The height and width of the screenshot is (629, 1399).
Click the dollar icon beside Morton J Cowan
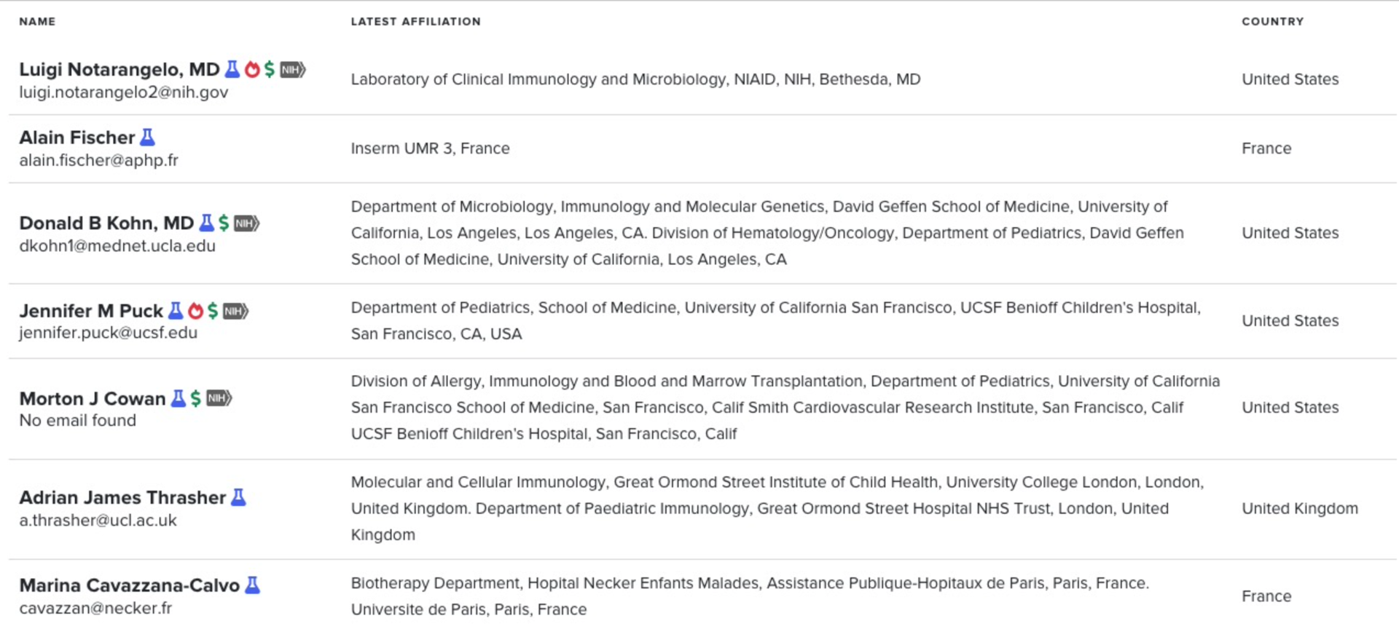click(x=195, y=398)
